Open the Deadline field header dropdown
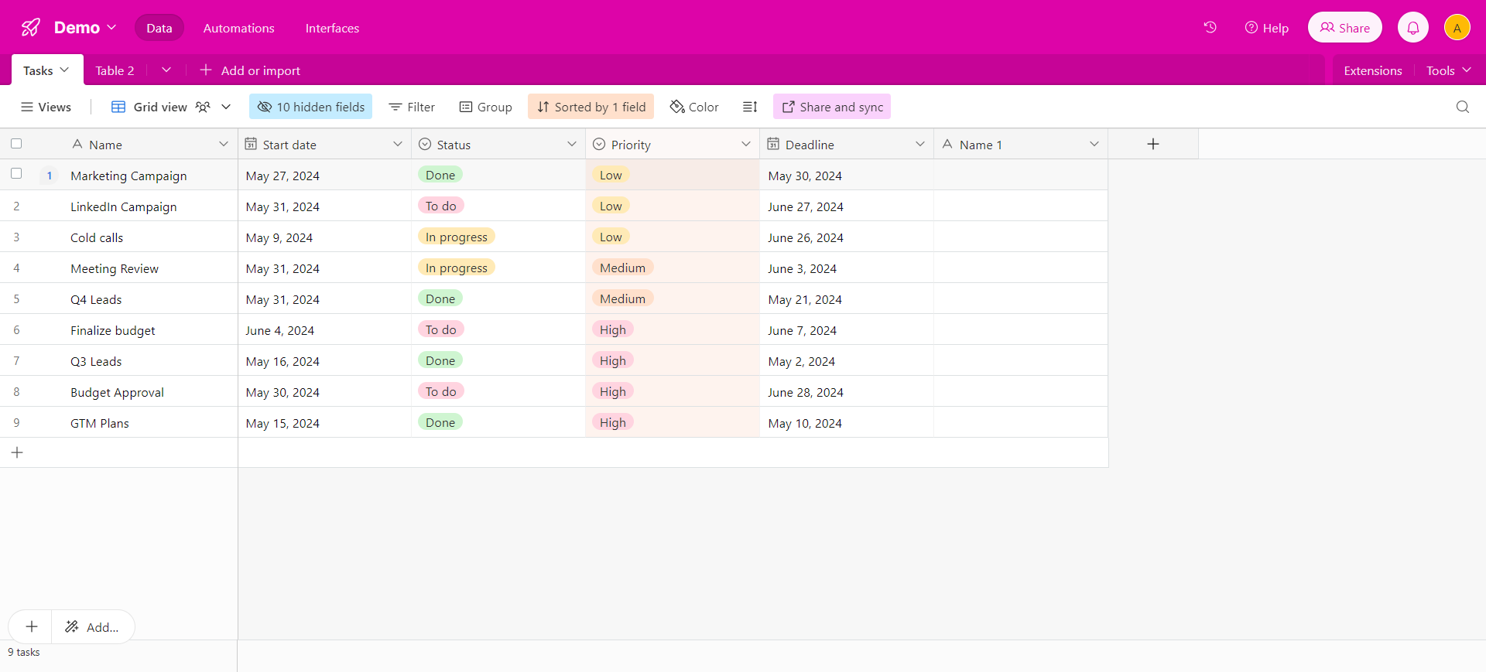The width and height of the screenshot is (1486, 672). point(920,144)
